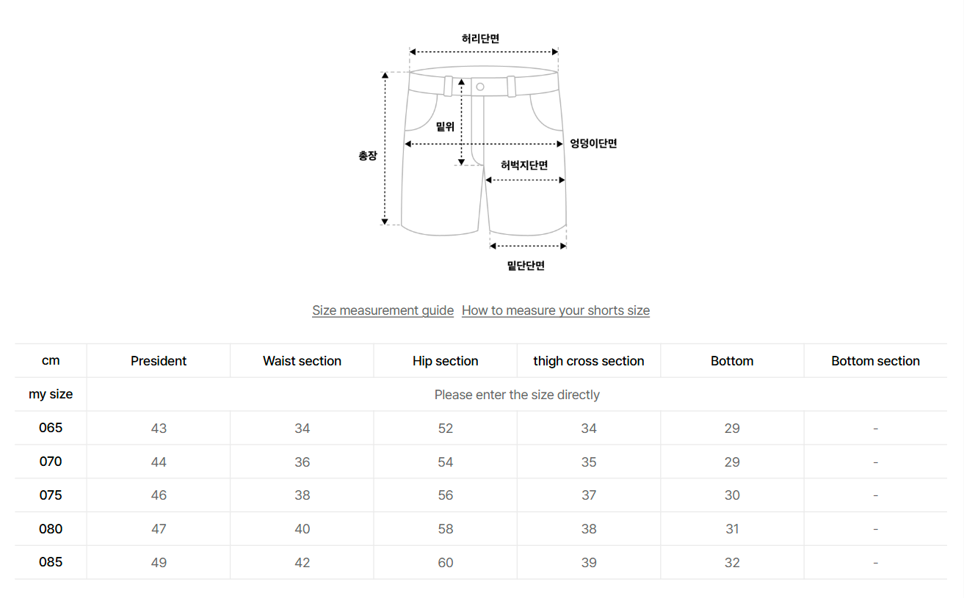Select the 070 size row label
This screenshot has width=964, height=598.
(x=51, y=462)
